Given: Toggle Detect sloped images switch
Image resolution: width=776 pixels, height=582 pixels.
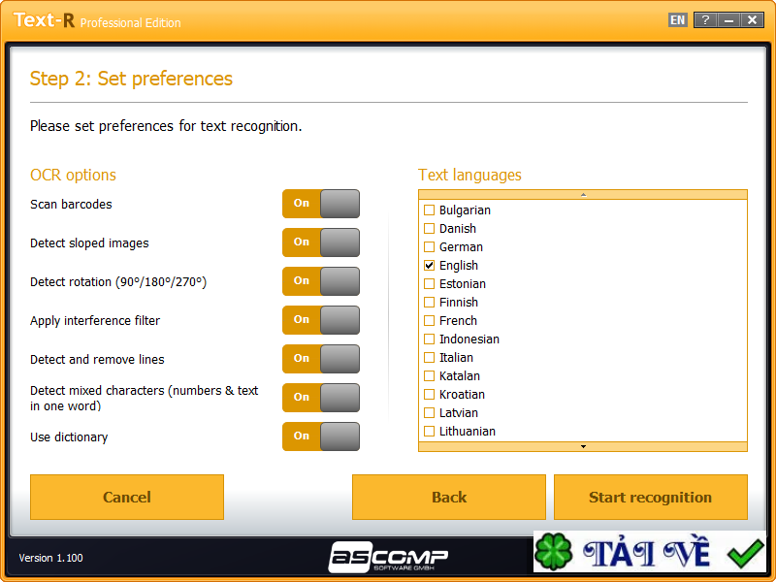Looking at the screenshot, I should [321, 242].
